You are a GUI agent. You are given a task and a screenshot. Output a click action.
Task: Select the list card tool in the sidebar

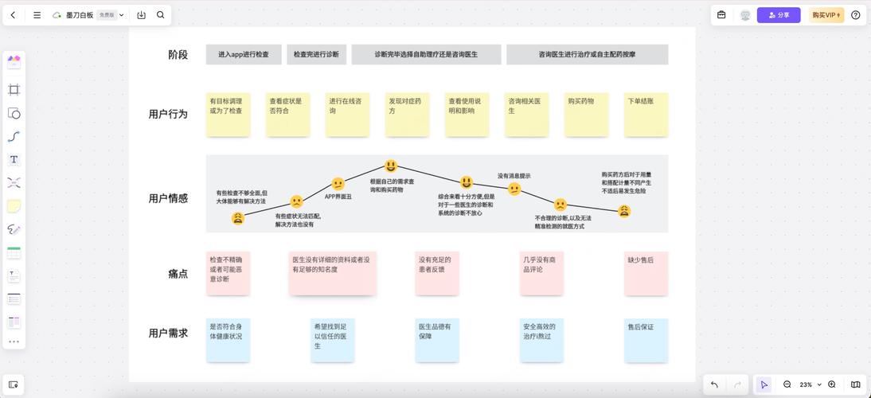14,298
